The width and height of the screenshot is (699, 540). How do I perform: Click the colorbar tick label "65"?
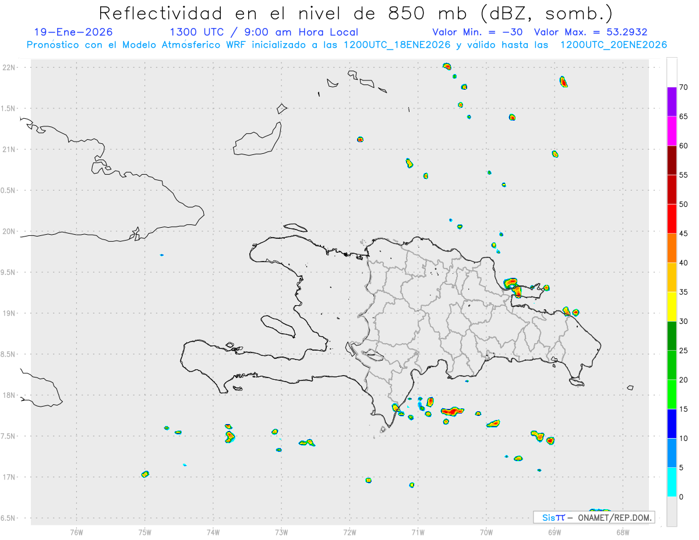pyautogui.click(x=683, y=117)
